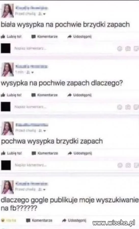Click the sticker icon in second post's comment box

point(136,107)
